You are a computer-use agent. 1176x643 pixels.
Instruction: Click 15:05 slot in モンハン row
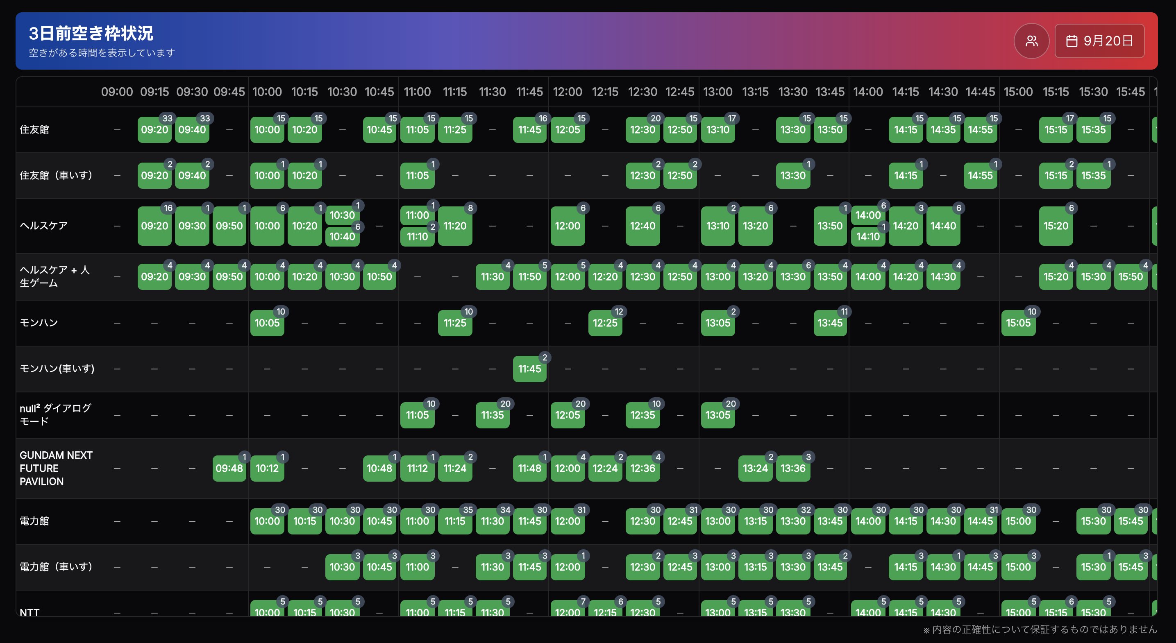(1018, 323)
